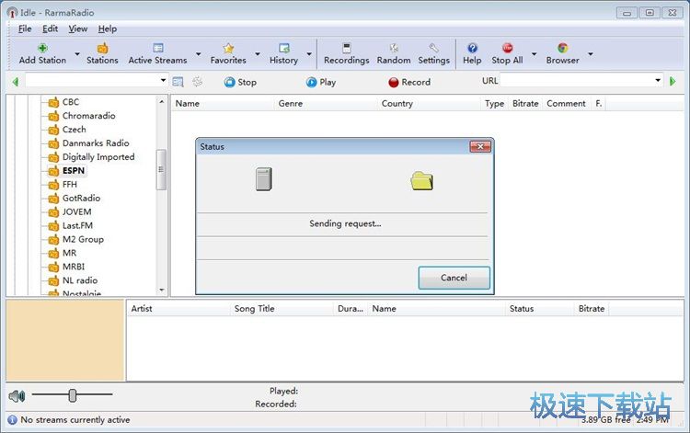Click the greyed refresh icon beside search
The width and height of the screenshot is (690, 433).
pos(198,81)
